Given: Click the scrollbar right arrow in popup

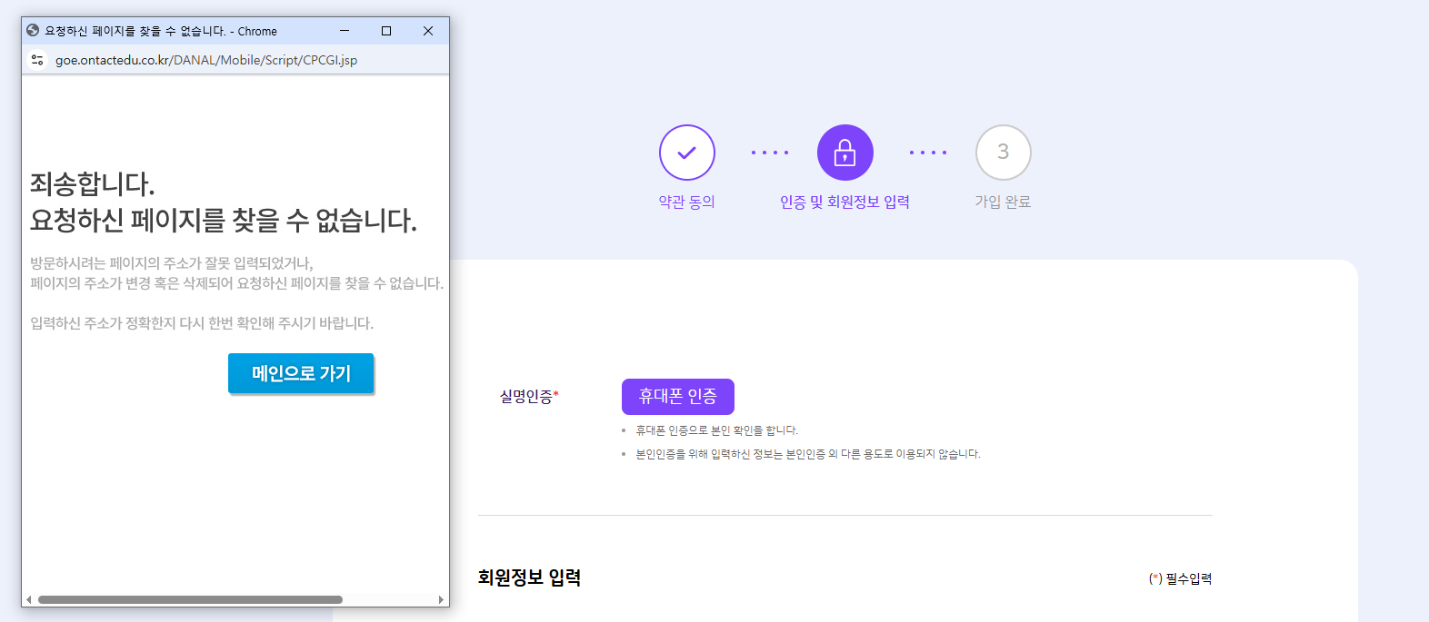Looking at the screenshot, I should click(x=442, y=599).
